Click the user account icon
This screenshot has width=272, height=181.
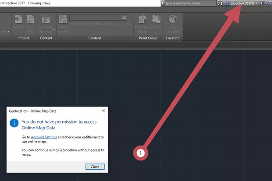coord(227,3)
